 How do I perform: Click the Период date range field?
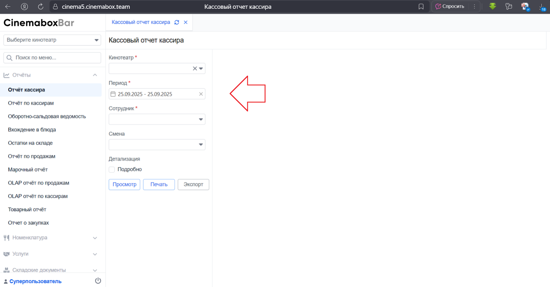click(157, 94)
